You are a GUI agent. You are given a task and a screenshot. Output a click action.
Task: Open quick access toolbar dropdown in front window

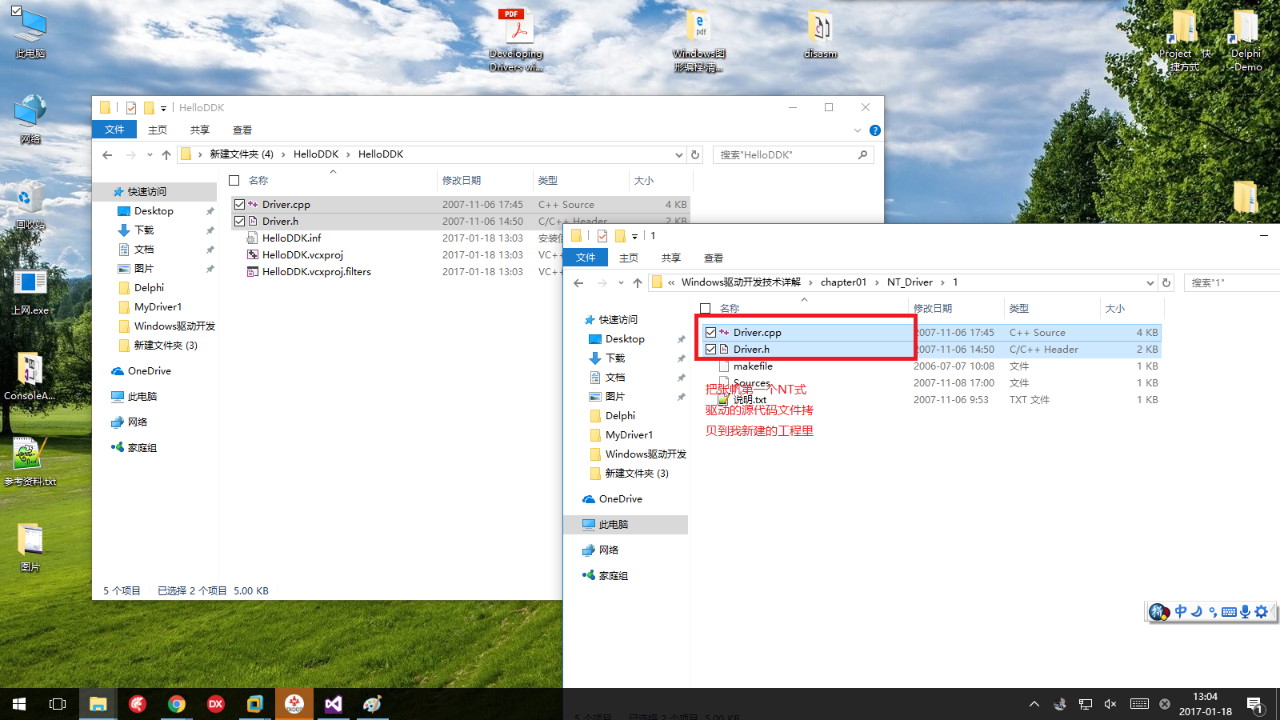pyautogui.click(x=634, y=236)
